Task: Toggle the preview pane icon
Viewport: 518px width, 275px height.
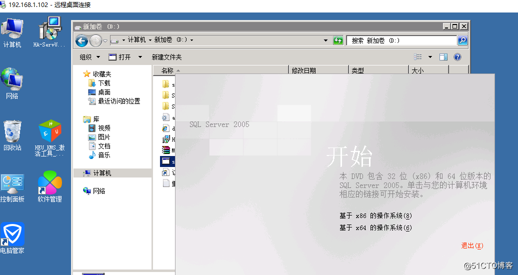Action: click(443, 57)
